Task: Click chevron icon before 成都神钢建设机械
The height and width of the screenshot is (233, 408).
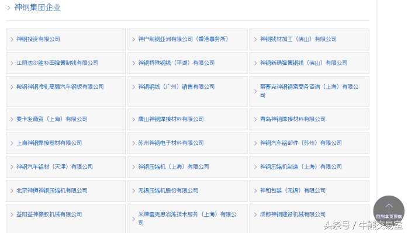Action: pos(255,215)
